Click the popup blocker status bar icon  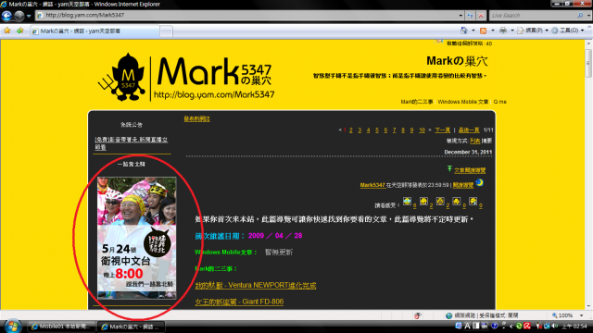pos(418,315)
